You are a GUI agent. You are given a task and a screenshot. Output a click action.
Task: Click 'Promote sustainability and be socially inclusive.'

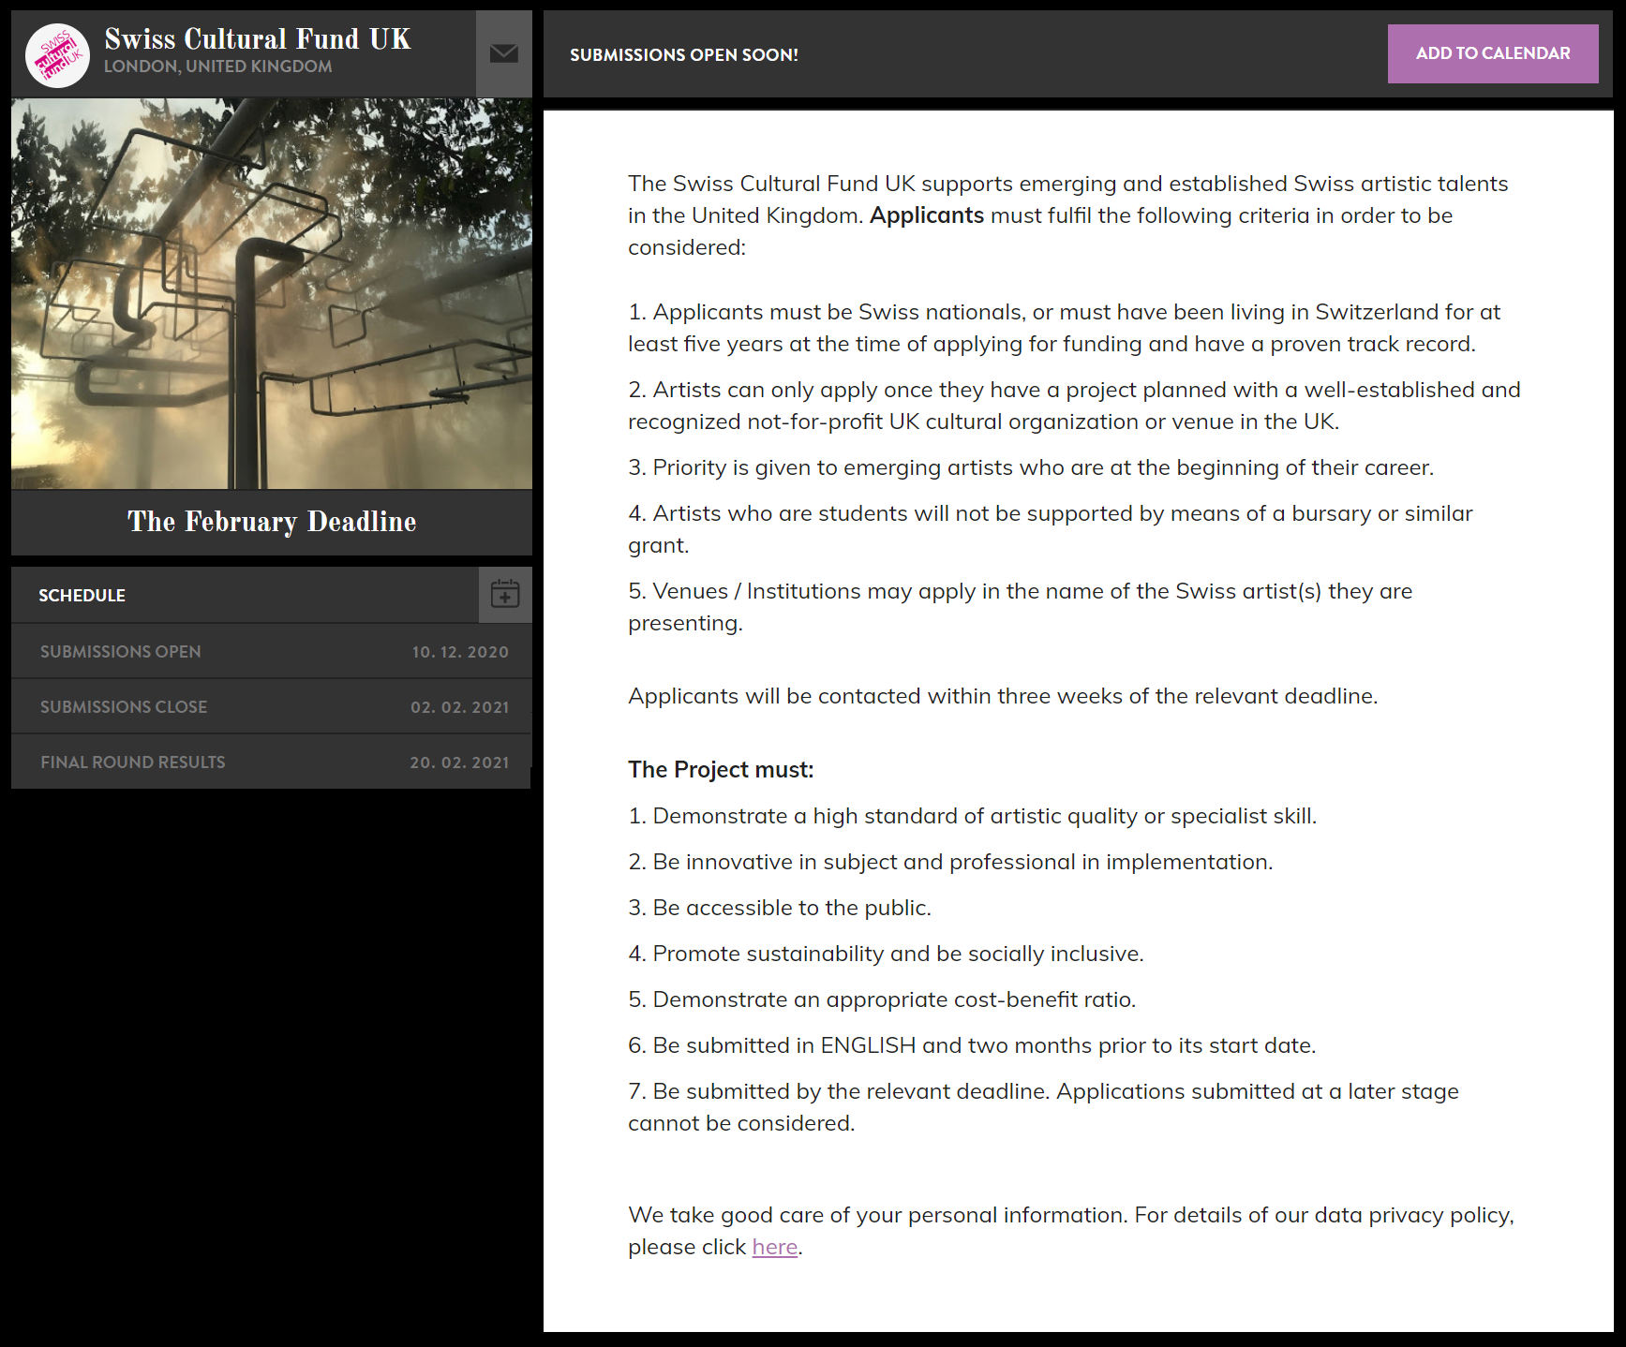886,954
